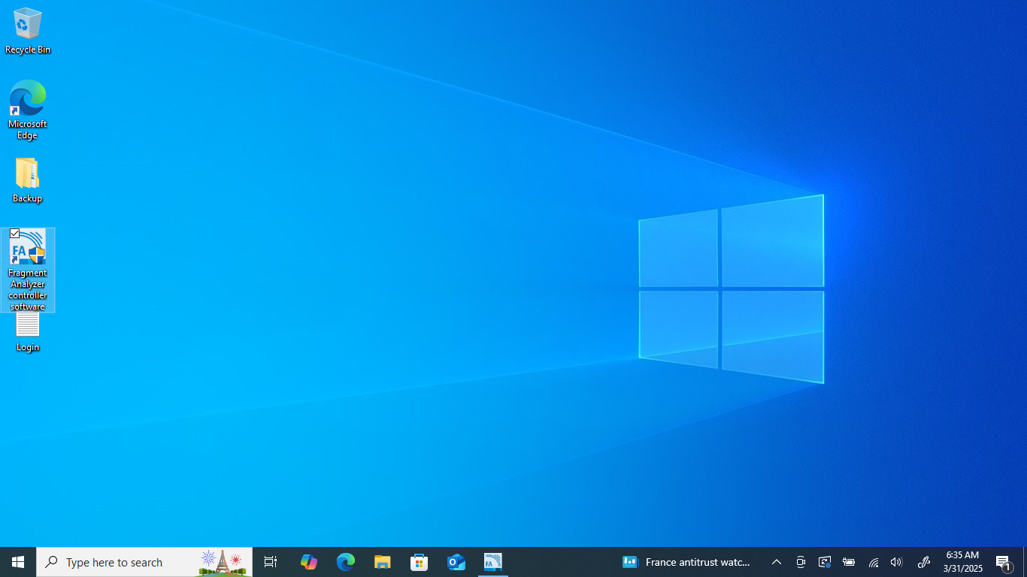Open the Wi-Fi network flyout
The height and width of the screenshot is (577, 1027).
tap(873, 562)
